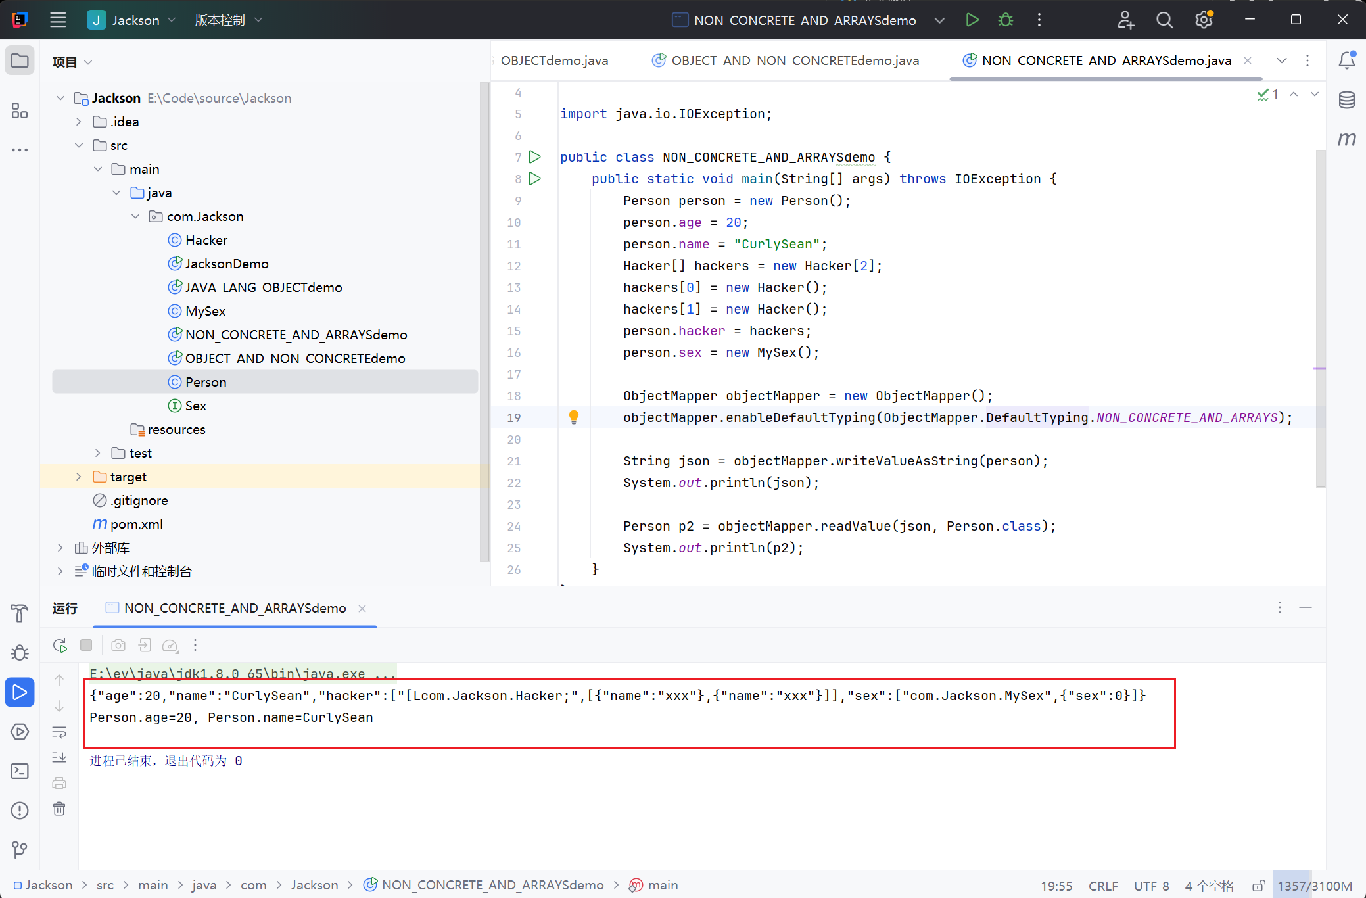Click CRLF line separator in status bar
The image size is (1366, 898).
(x=1103, y=886)
